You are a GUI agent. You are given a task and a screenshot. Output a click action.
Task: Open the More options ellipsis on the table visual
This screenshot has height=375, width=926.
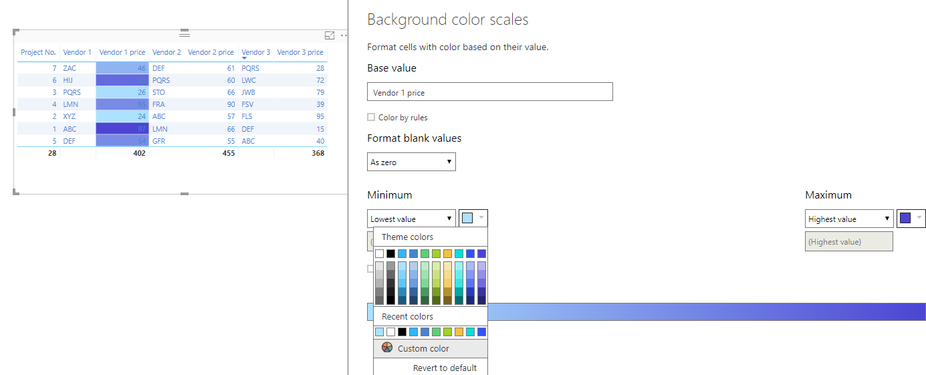[344, 35]
